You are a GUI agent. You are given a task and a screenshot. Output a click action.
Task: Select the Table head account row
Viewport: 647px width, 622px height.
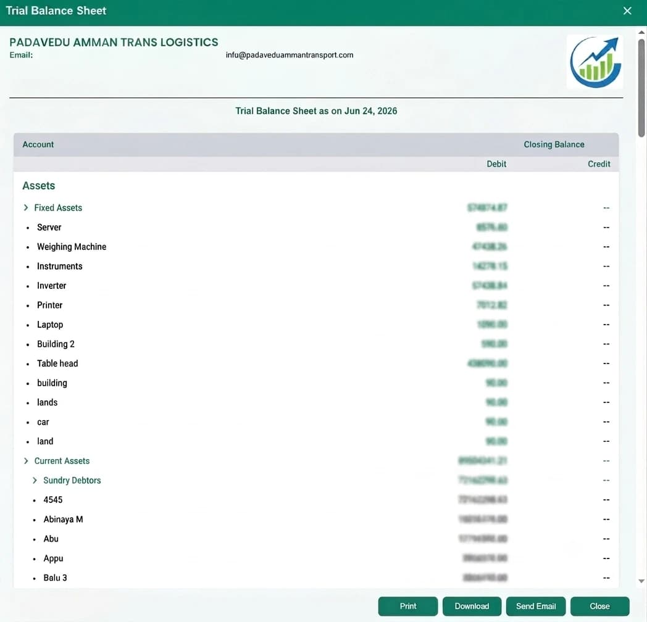click(316, 363)
